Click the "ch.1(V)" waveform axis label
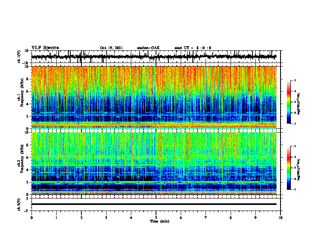 click(19, 57)
